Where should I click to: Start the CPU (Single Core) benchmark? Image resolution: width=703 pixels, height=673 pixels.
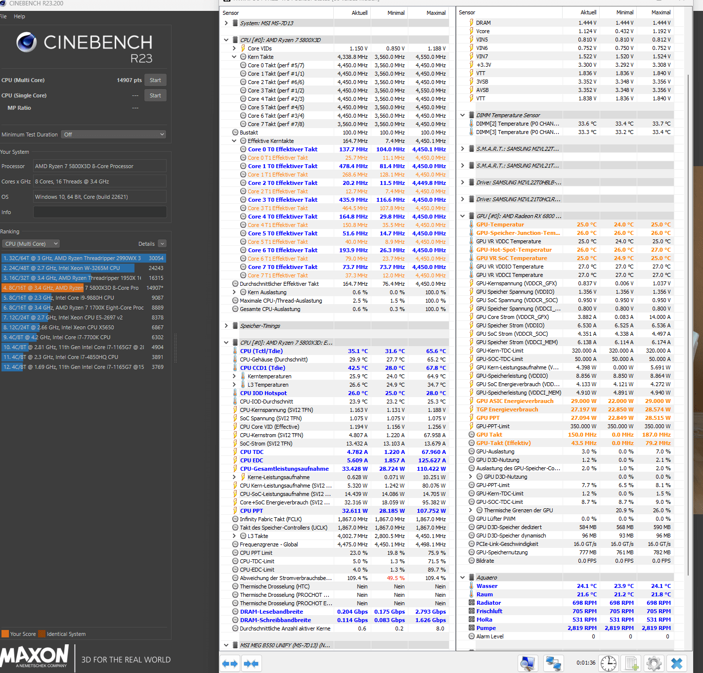click(155, 95)
